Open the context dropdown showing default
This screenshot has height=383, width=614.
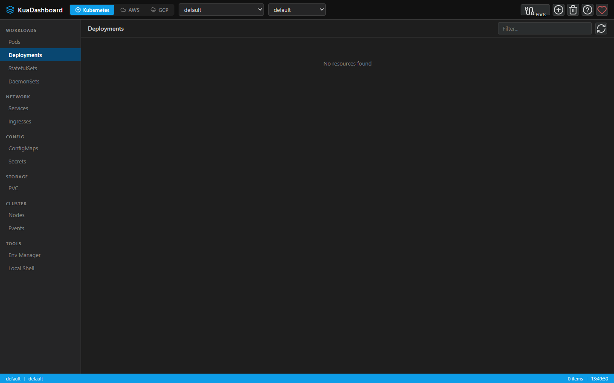tap(221, 10)
